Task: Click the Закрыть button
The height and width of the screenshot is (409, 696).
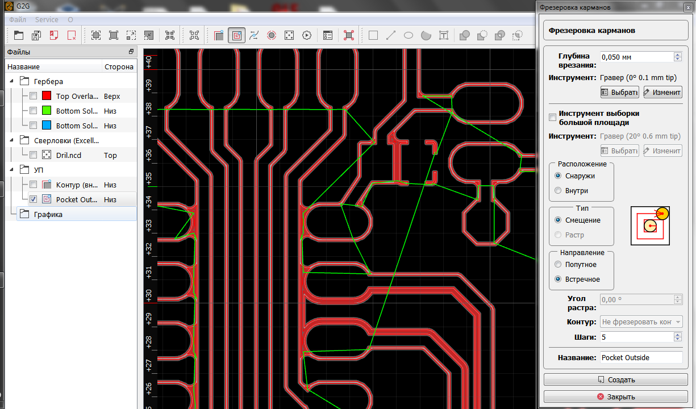Action: point(616,397)
